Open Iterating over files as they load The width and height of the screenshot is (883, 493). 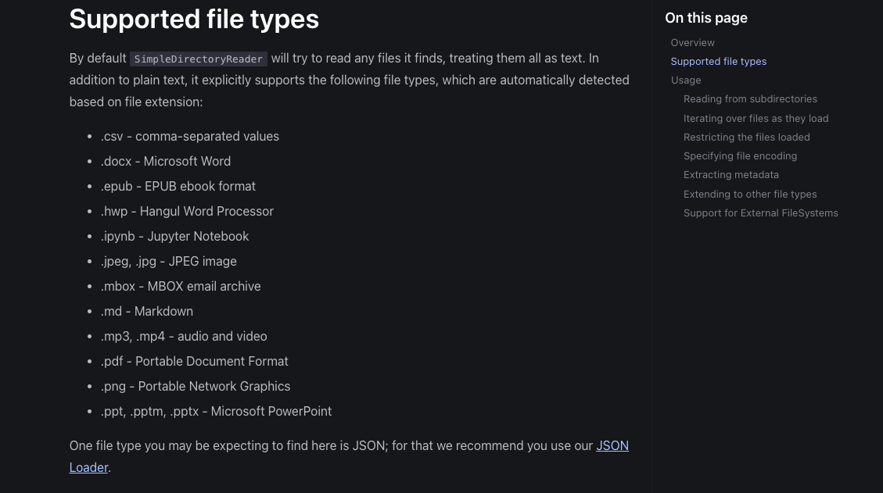[756, 119]
